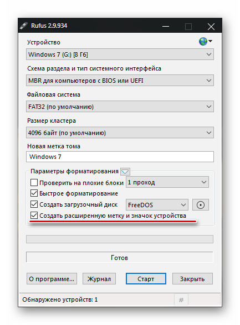Image resolution: width=240 pixels, height=325 pixels.
Task: Click into the 'Новая метка тома' text field
Action: pyautogui.click(x=120, y=157)
